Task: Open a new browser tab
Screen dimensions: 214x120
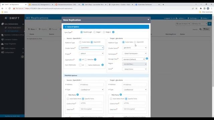Action: (x=163, y=4)
